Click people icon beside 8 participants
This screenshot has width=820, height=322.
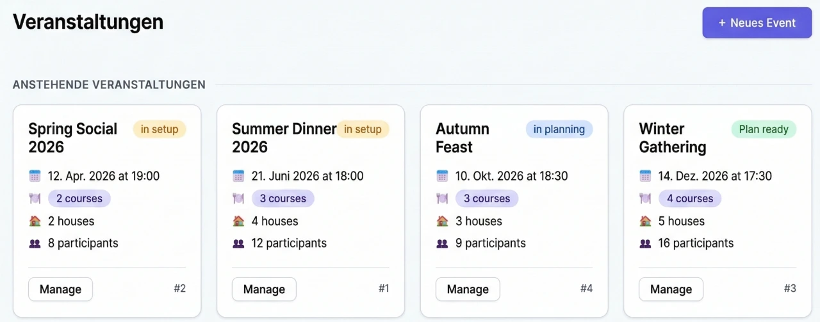35,243
